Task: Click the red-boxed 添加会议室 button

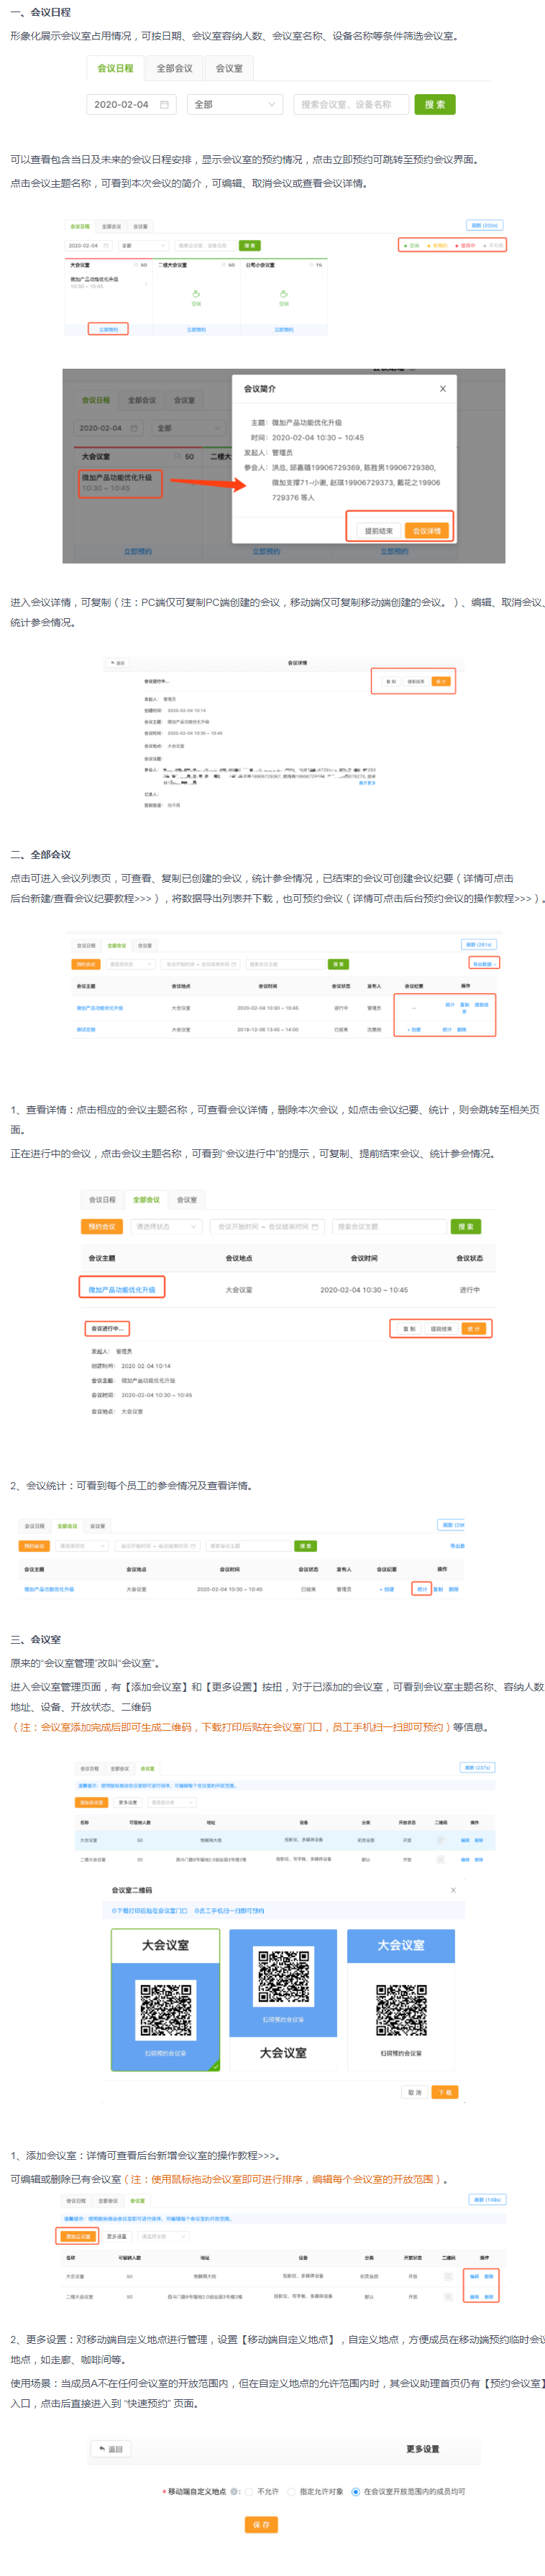Action: point(77,2236)
